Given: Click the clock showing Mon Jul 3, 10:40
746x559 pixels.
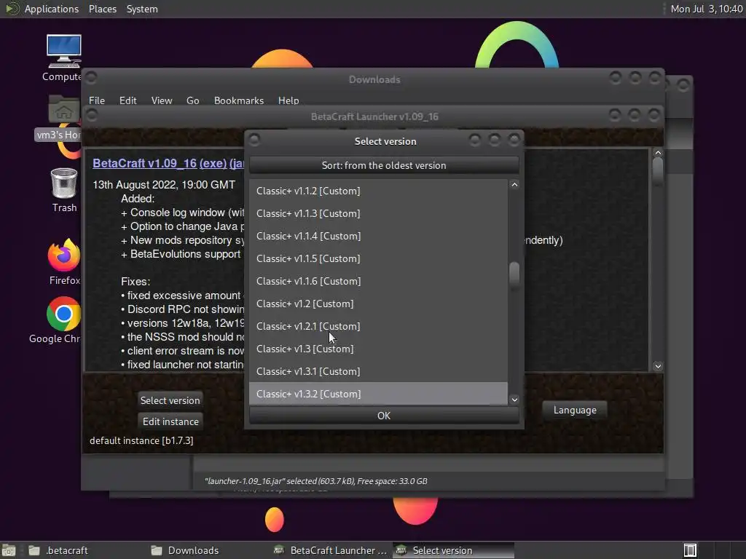Looking at the screenshot, I should click(x=706, y=9).
